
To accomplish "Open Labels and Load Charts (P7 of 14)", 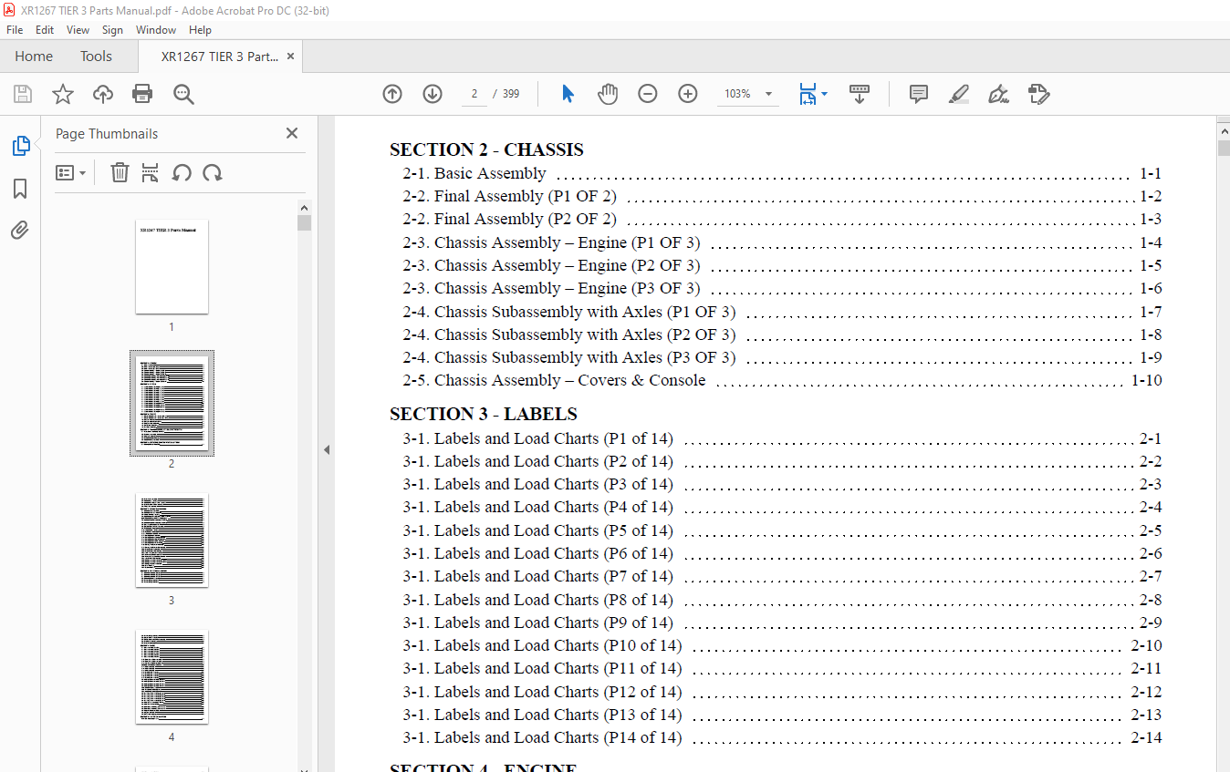I will tap(782, 576).
